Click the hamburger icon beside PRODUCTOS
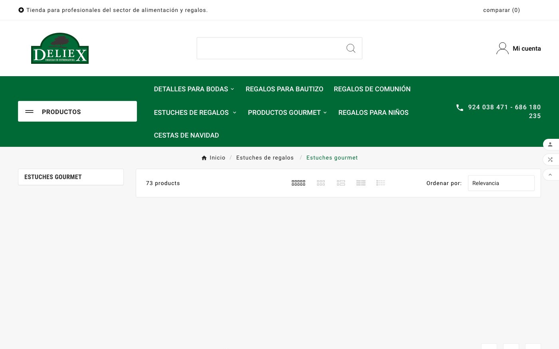The image size is (559, 349). [30, 112]
